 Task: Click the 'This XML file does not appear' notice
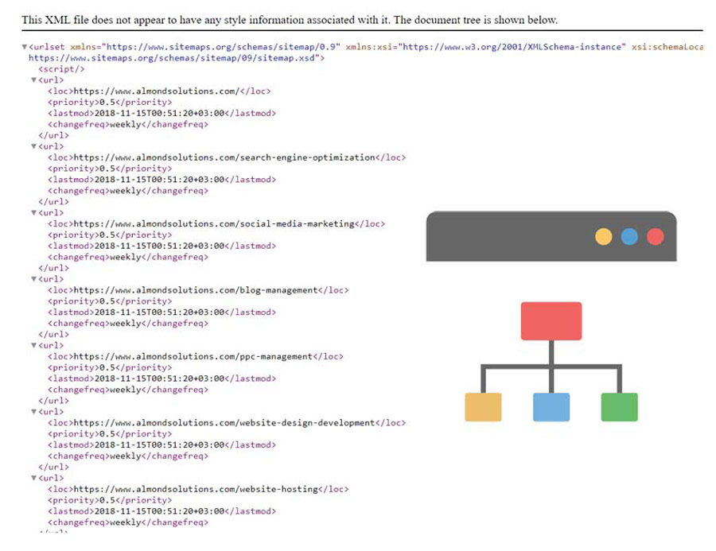[x=290, y=20]
